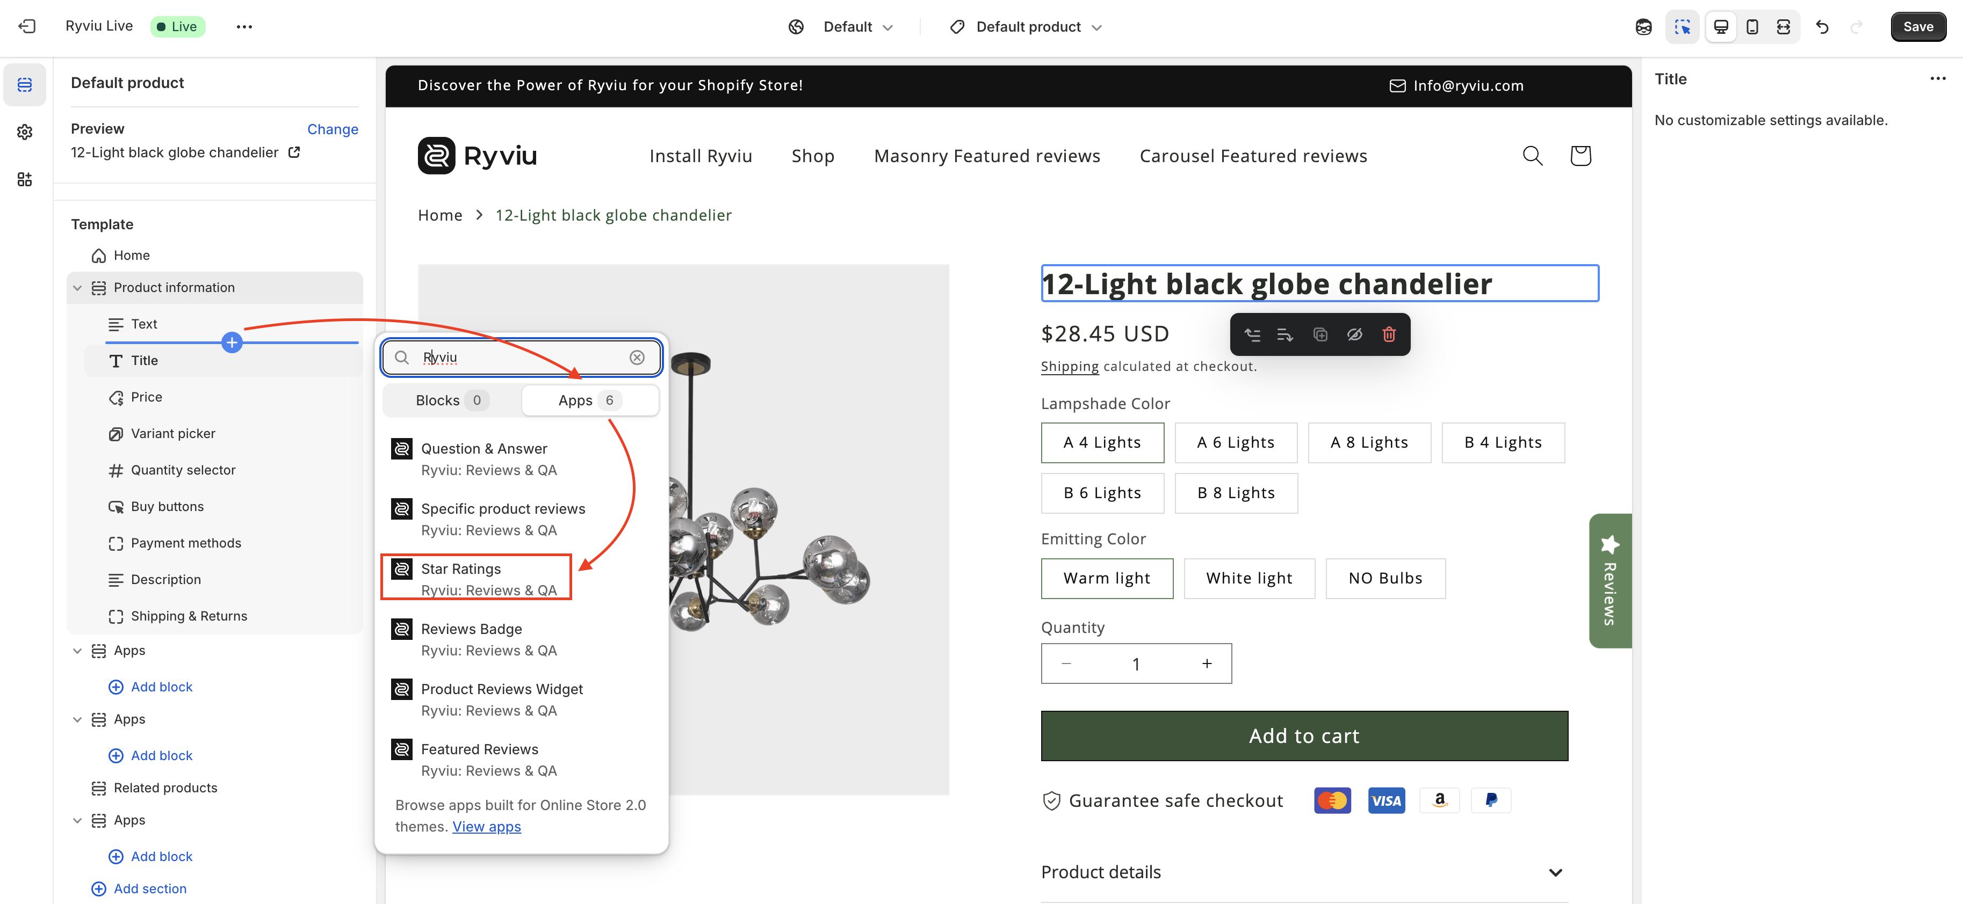The height and width of the screenshot is (904, 1963).
Task: Duplicate block in floating toolbar
Action: tap(1320, 334)
